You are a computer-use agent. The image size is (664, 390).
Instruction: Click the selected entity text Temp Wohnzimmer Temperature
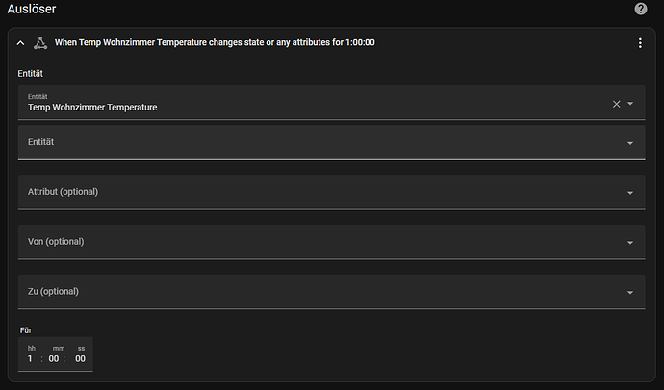click(93, 107)
